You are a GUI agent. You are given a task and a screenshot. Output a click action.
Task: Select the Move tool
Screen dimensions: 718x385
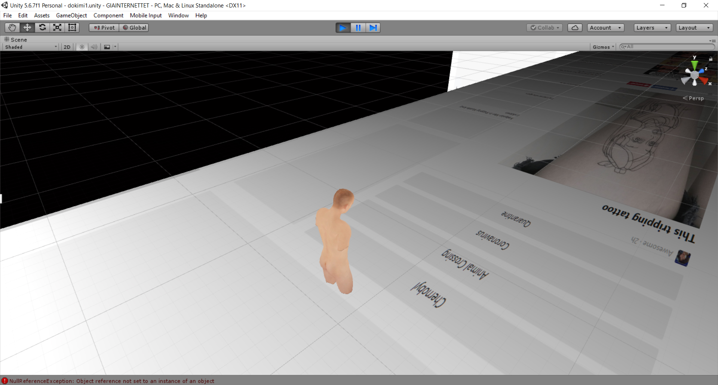tap(27, 28)
